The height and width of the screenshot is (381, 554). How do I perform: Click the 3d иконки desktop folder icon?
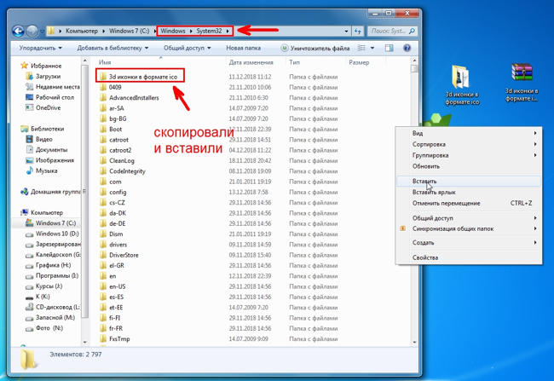pos(461,77)
